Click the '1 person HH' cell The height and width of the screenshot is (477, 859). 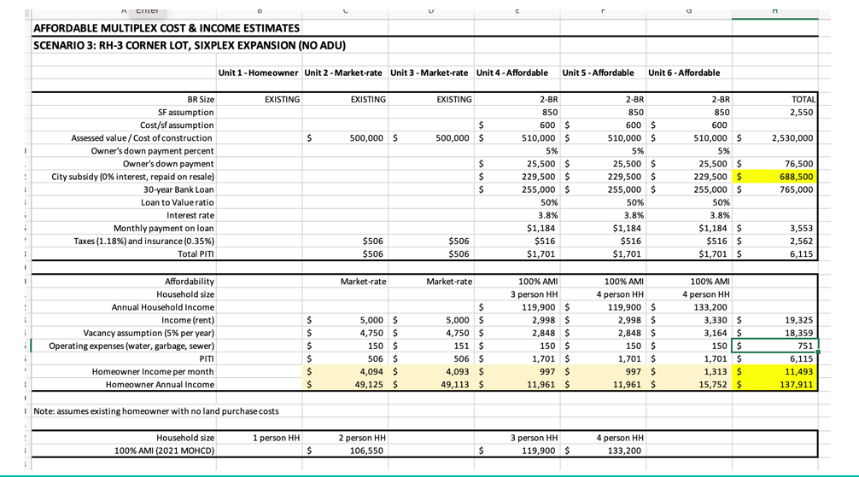tap(276, 438)
